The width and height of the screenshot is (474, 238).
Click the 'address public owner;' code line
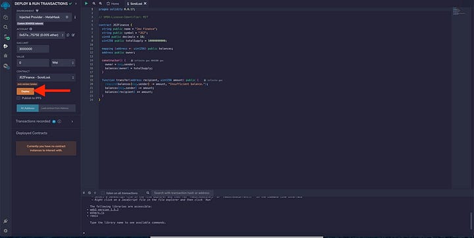click(118, 53)
